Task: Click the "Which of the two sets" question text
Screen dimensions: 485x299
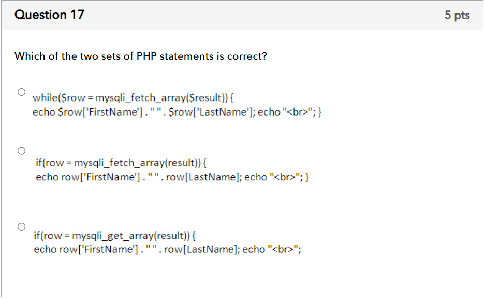Action: pyautogui.click(x=141, y=56)
